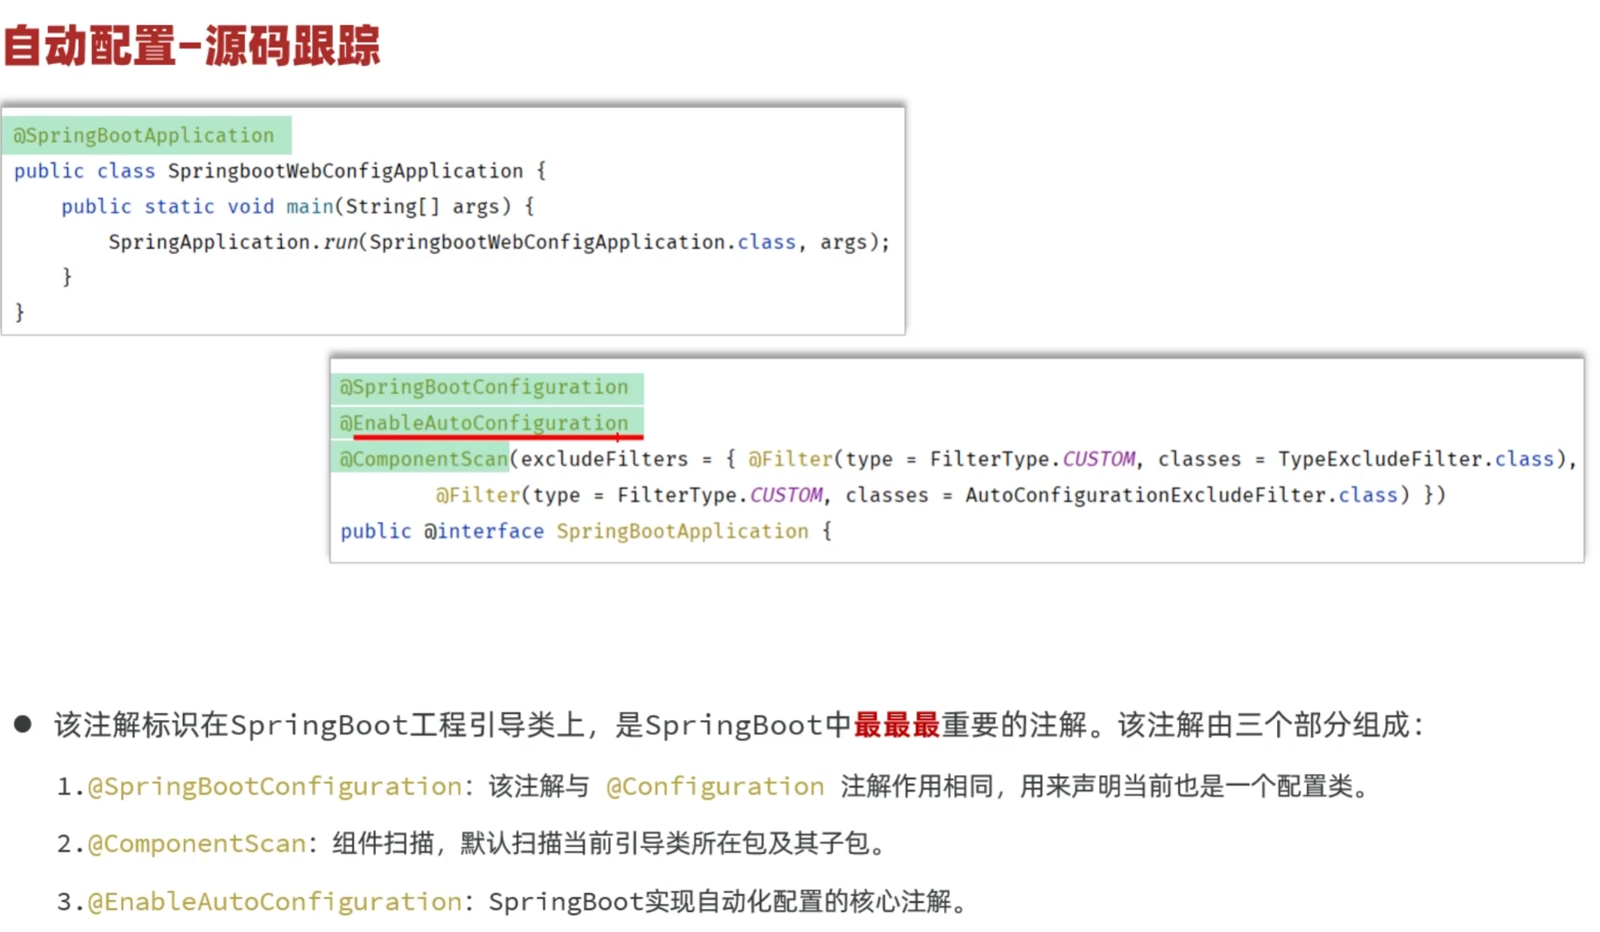This screenshot has height=932, width=1600.
Task: Click list item 3 @EnableAutoConfiguration label
Action: pyautogui.click(x=276, y=902)
